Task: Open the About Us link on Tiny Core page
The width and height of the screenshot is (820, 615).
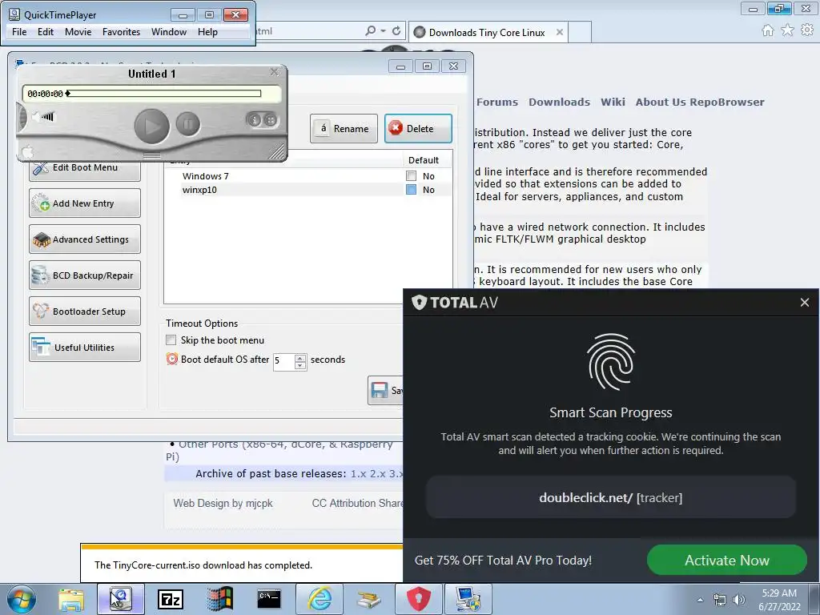Action: 661,102
